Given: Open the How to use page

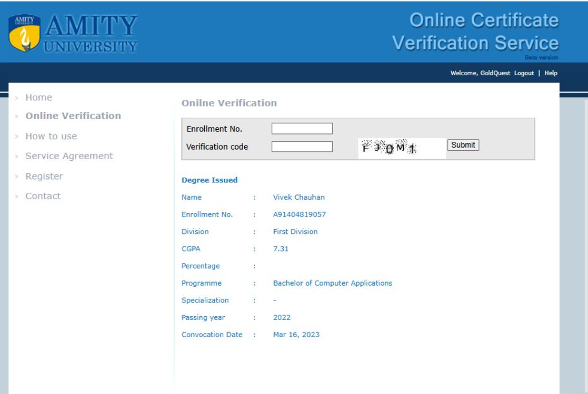Looking at the screenshot, I should tap(51, 136).
